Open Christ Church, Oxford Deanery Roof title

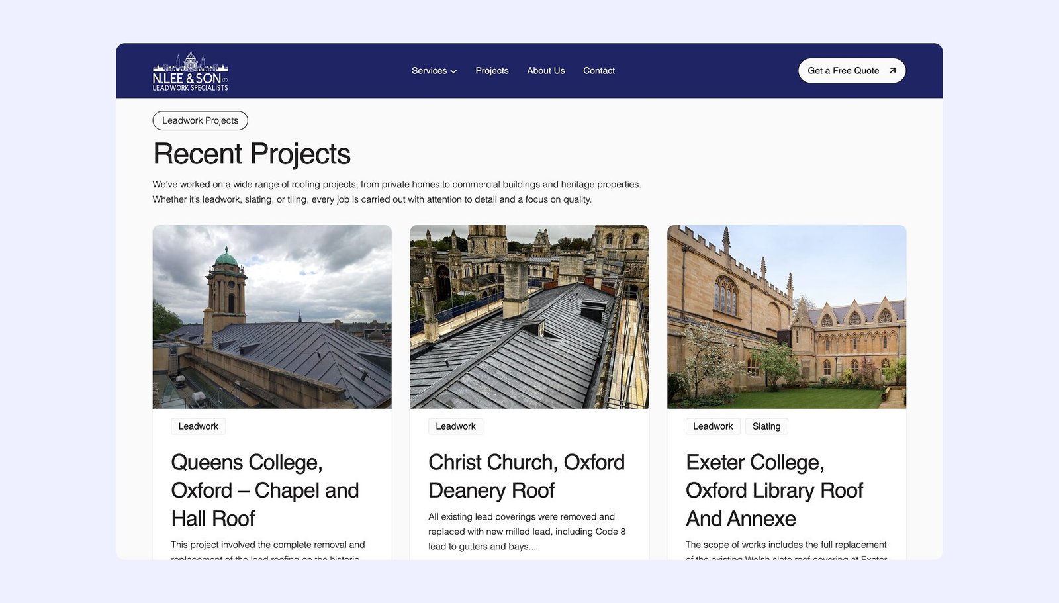pyautogui.click(x=527, y=477)
